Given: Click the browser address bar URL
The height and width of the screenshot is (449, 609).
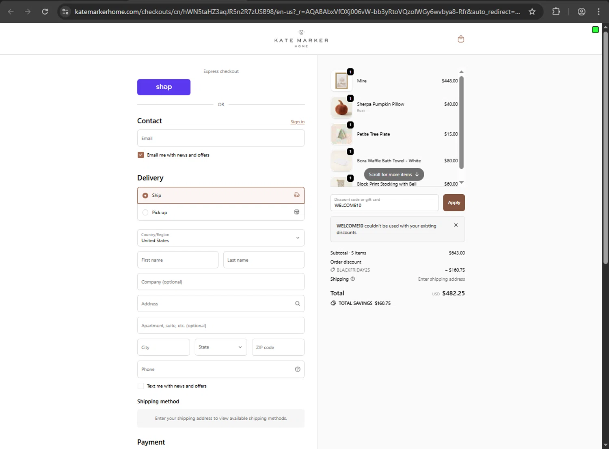Looking at the screenshot, I should 297,12.
